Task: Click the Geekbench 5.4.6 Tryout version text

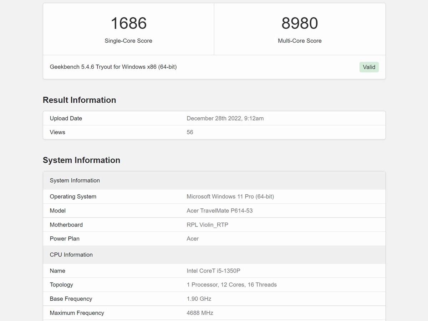Action: 113,67
